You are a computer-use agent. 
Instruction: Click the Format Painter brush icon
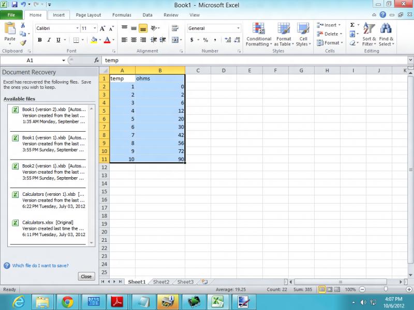[23, 43]
